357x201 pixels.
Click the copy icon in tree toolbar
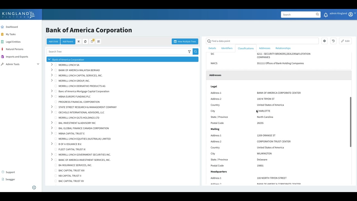coord(85,42)
